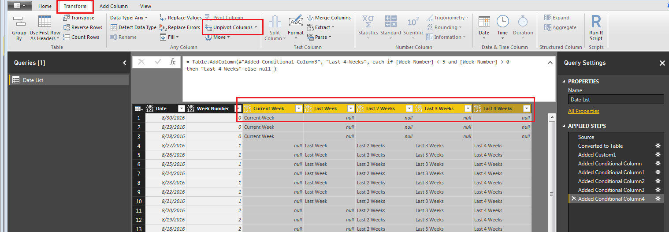The image size is (669, 232).
Task: Switch to the Add Column tab
Action: click(114, 6)
